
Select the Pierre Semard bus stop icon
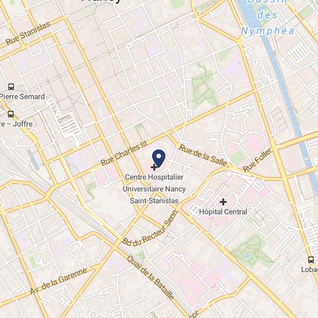11,87
